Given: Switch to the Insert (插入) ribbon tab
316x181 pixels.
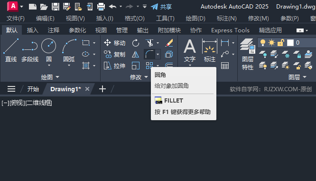Looking at the screenshot, I should pos(33,30).
